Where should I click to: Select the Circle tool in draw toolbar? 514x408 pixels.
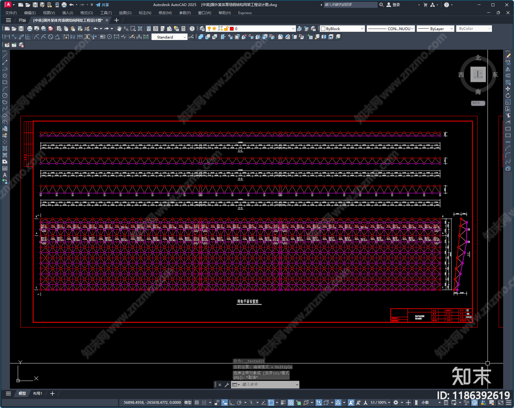point(5,95)
